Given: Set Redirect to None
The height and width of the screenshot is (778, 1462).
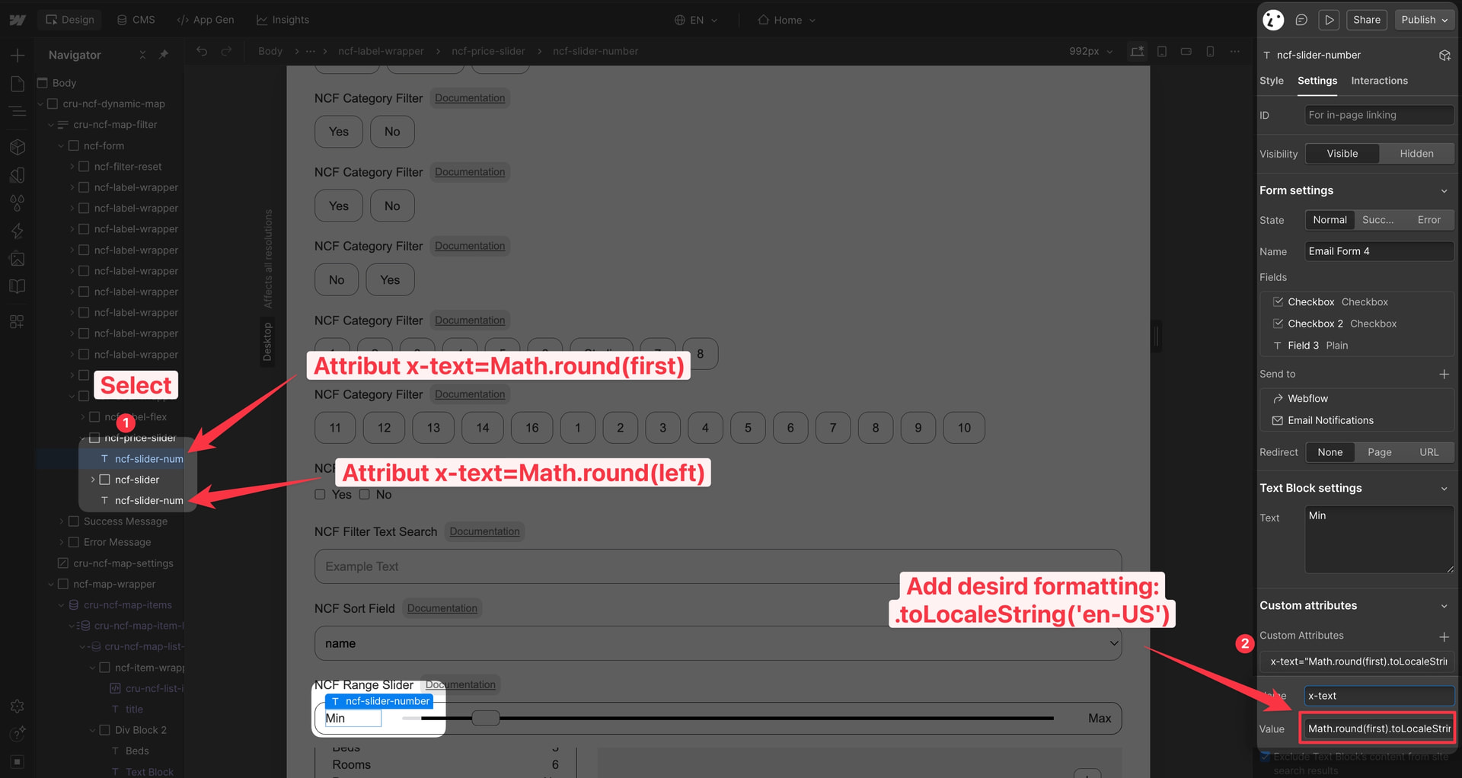Looking at the screenshot, I should pos(1330,452).
